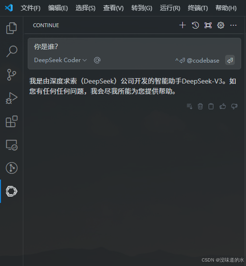Send message using @codebase option

197,61
